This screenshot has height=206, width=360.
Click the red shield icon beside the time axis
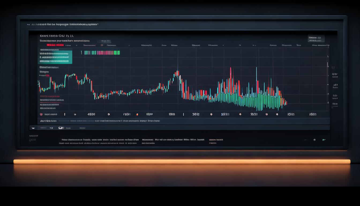[41, 114]
